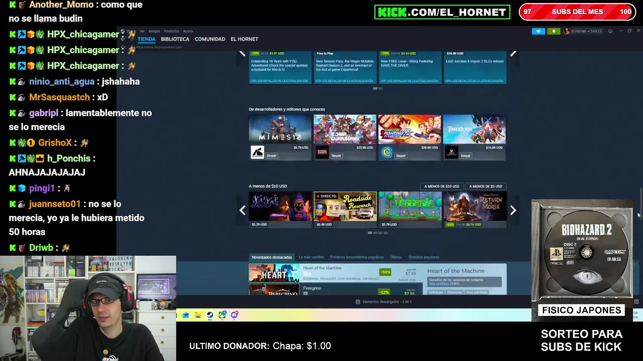Click the carousel page dots under $10 section
This screenshot has width=643, height=361.
[x=378, y=233]
